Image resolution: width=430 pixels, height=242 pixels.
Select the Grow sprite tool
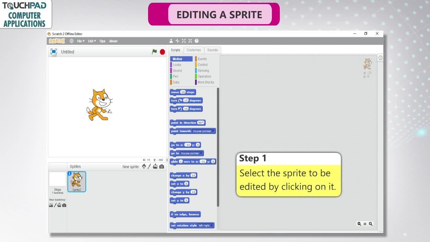[184, 41]
